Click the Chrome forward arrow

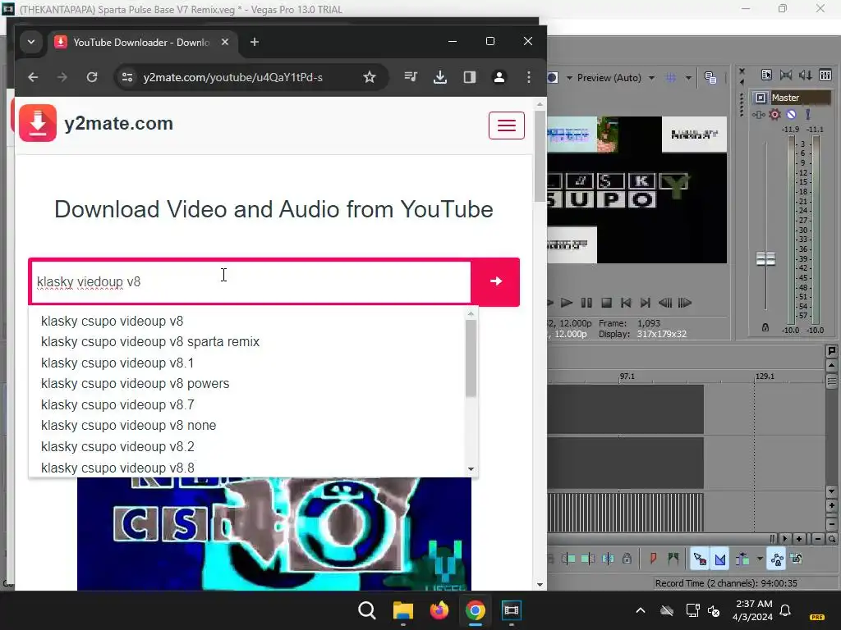point(62,77)
